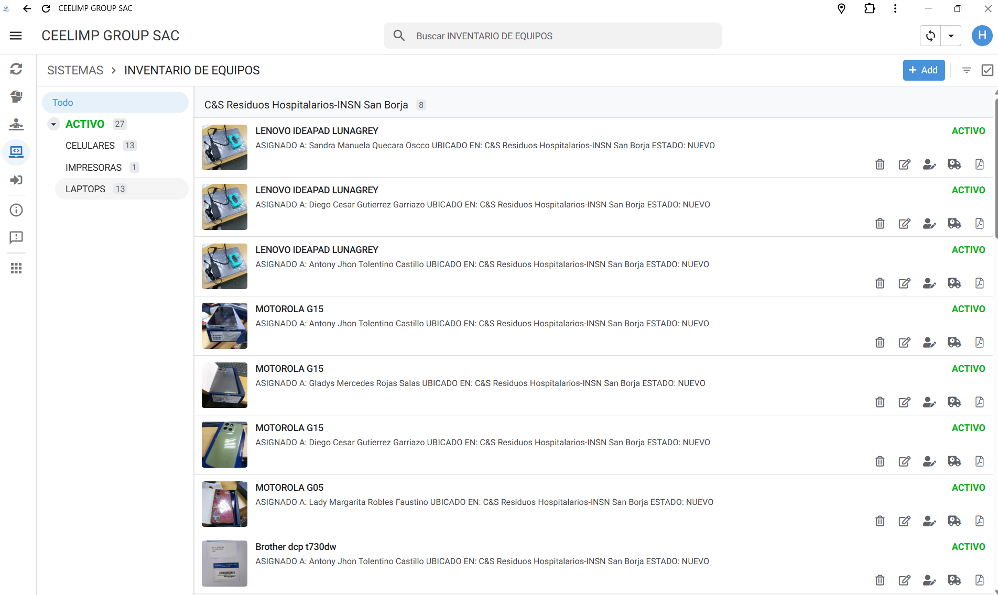Focus the Buscar INVENTARIO DE EQUIPOS field

552,36
